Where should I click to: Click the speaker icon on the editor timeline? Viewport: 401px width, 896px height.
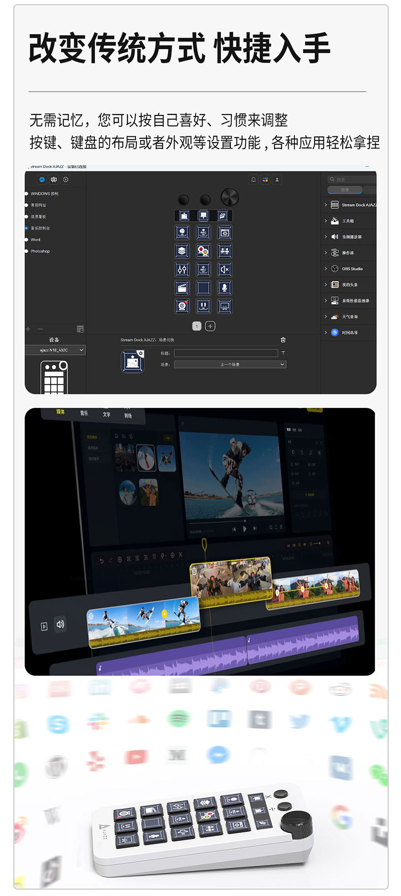point(60,624)
